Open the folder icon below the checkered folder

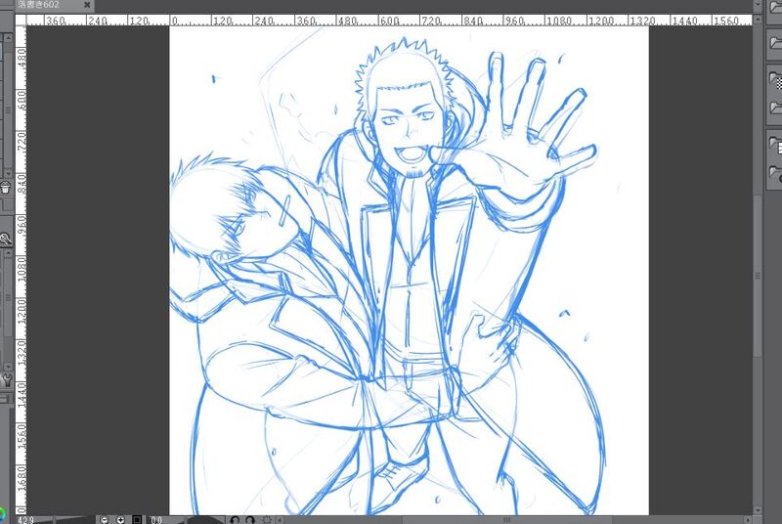(x=775, y=107)
